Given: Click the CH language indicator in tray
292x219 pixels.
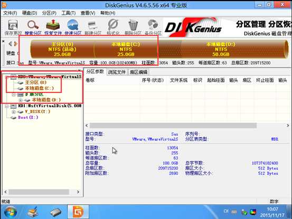Looking at the screenshot, I should click(225, 211).
